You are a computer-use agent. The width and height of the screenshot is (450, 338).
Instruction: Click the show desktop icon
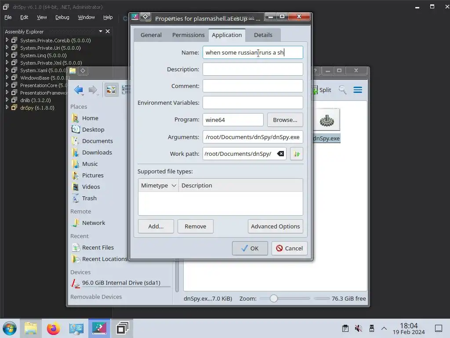pos(439,328)
